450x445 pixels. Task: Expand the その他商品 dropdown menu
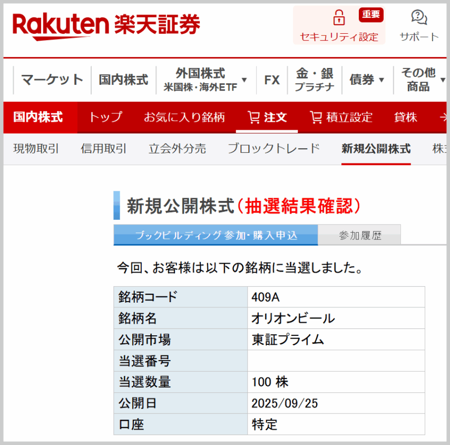point(442,80)
